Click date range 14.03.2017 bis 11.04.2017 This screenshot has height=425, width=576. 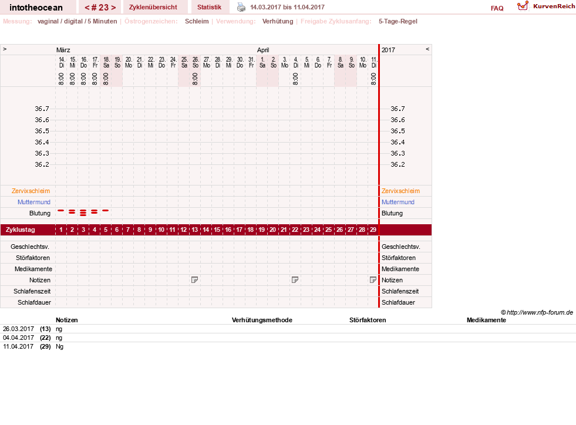[x=287, y=7]
